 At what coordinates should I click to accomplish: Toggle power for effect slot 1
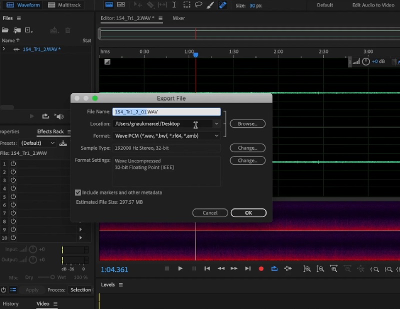point(13,163)
